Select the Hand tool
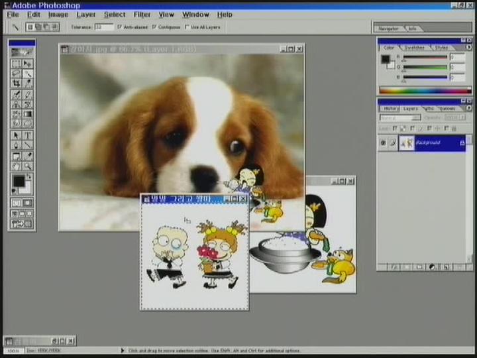477x358 pixels. coord(16,166)
